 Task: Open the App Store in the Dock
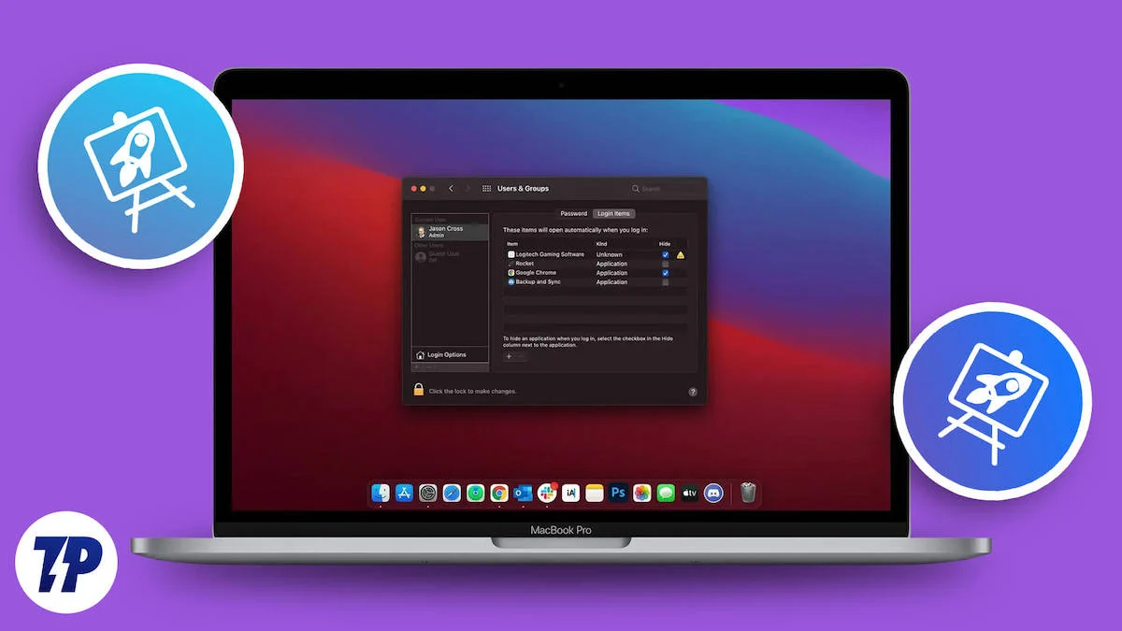click(x=405, y=493)
